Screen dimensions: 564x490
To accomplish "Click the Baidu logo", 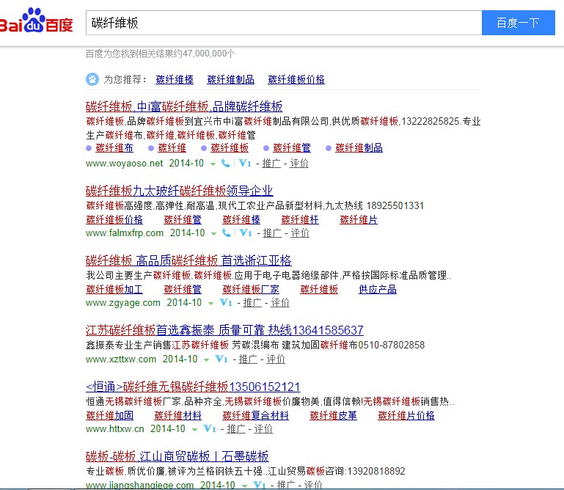I will pos(36,21).
